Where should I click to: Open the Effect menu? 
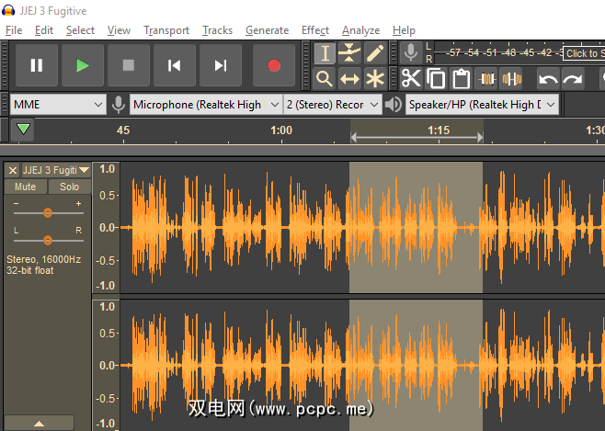315,30
